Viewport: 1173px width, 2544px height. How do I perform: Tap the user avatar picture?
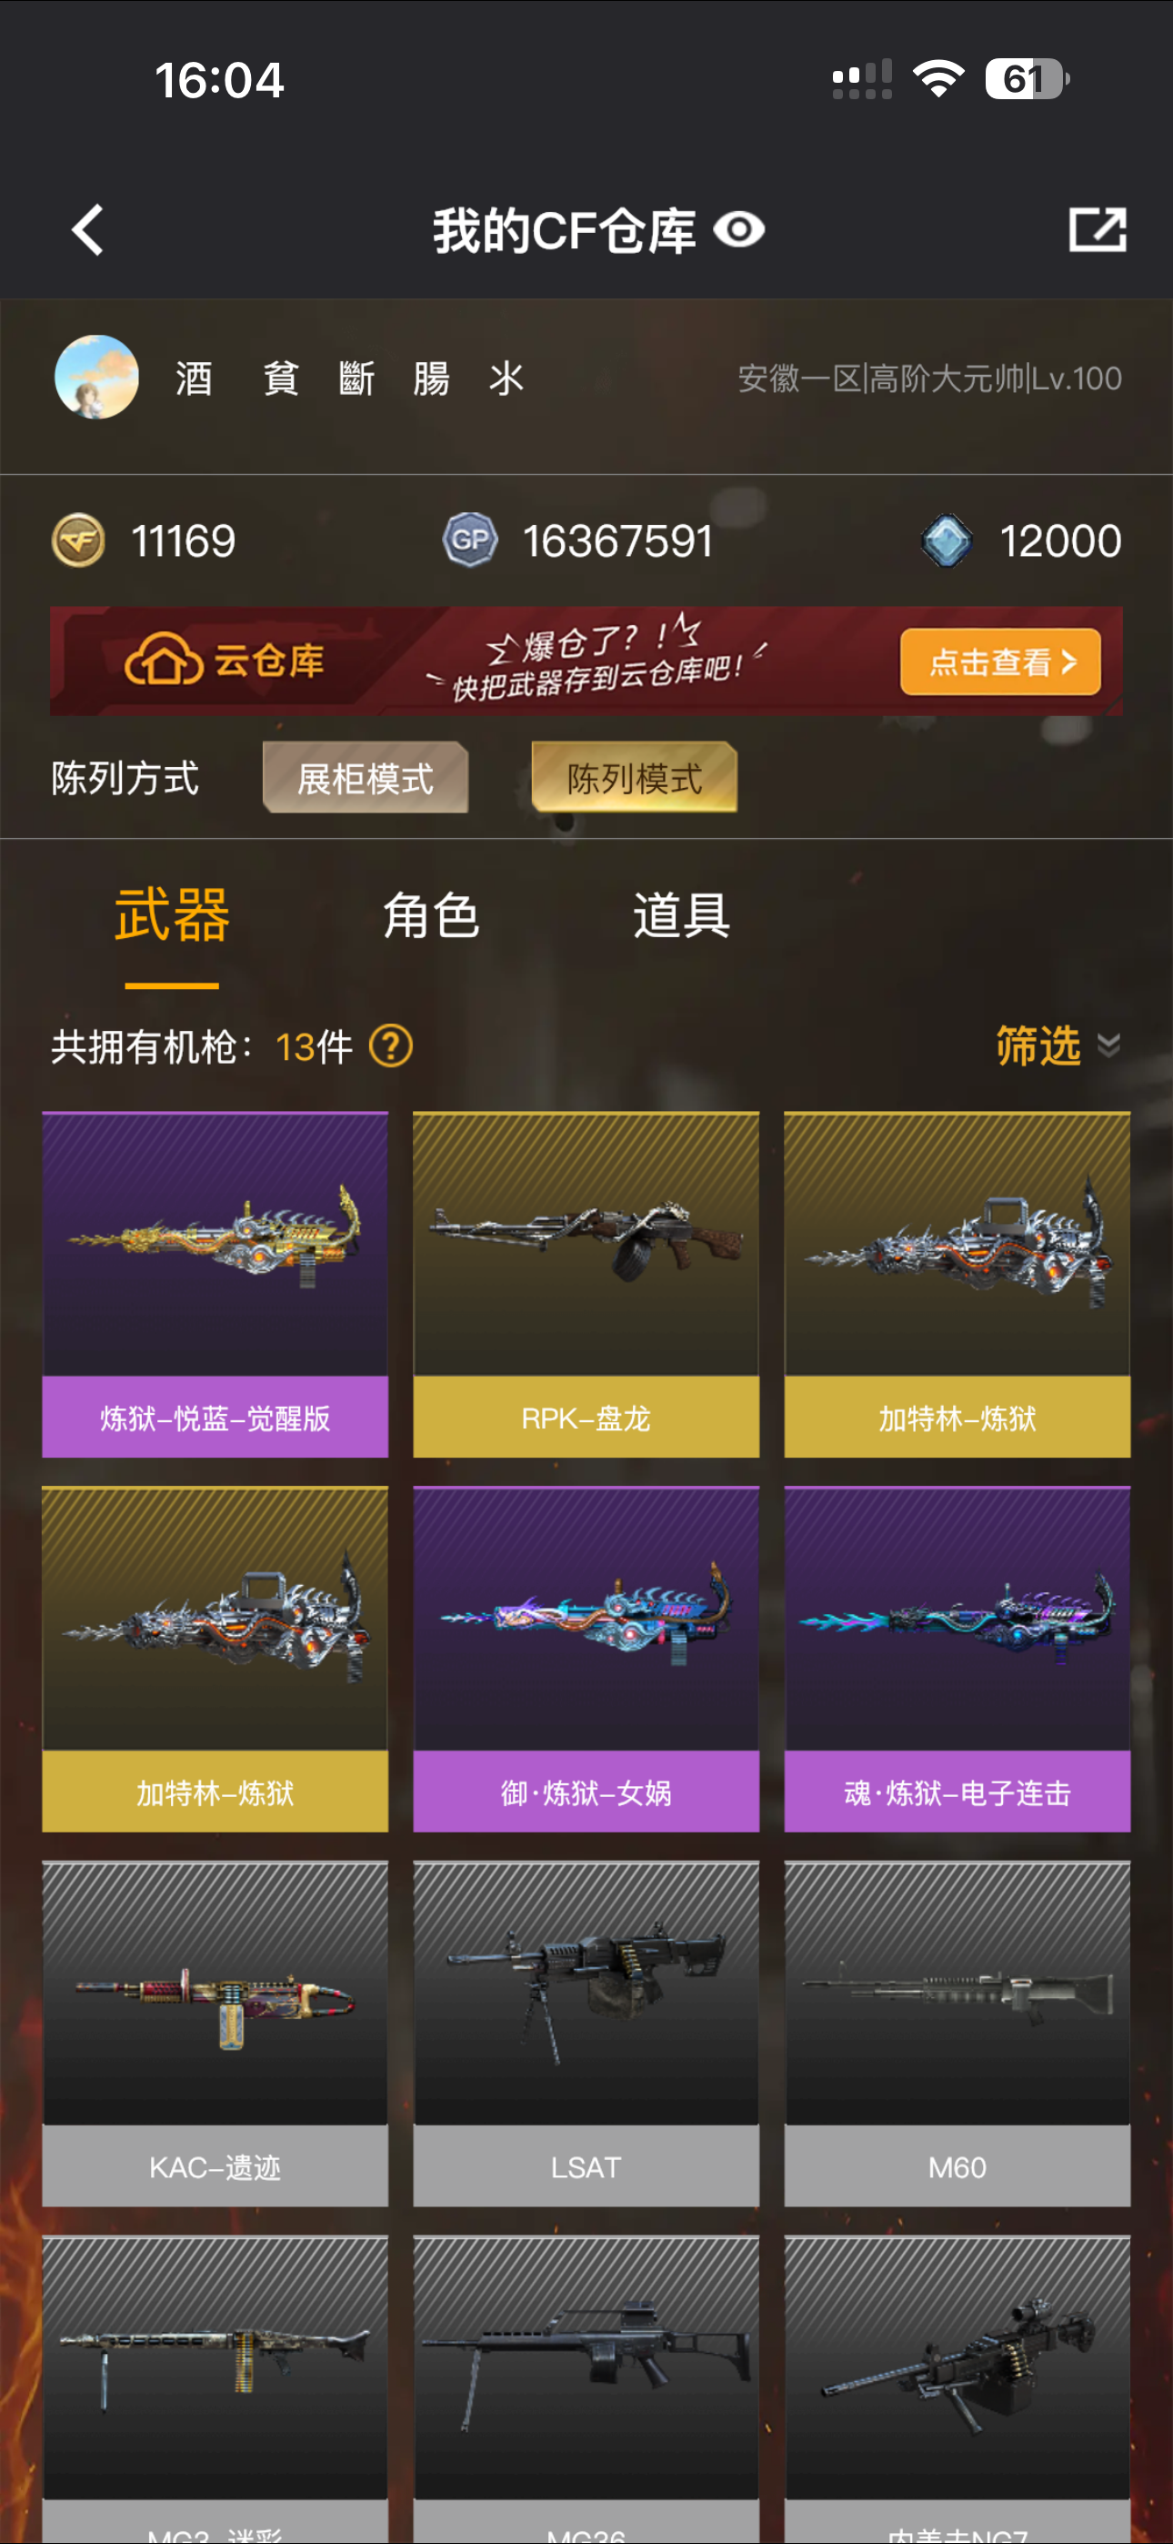pos(96,378)
